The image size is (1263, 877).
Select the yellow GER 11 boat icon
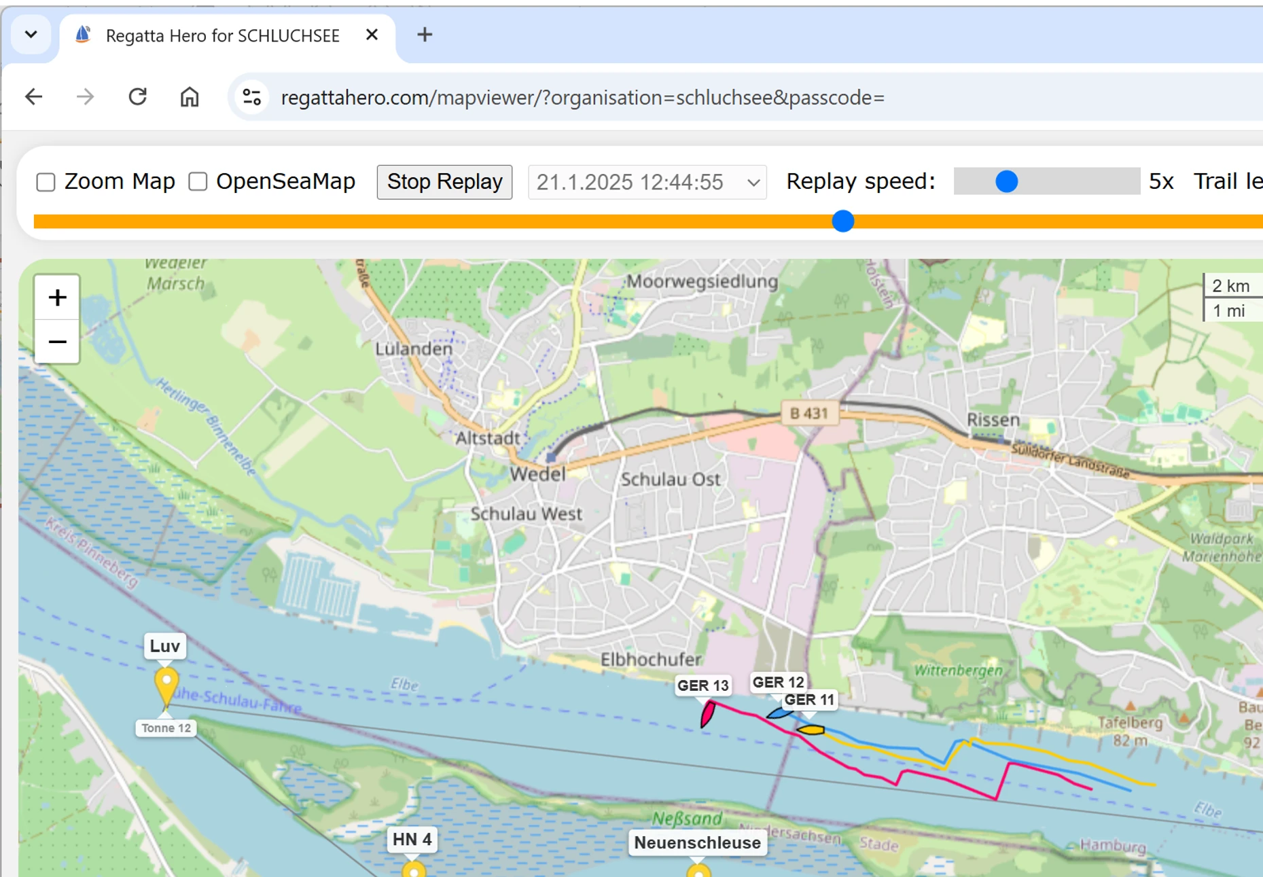point(811,730)
